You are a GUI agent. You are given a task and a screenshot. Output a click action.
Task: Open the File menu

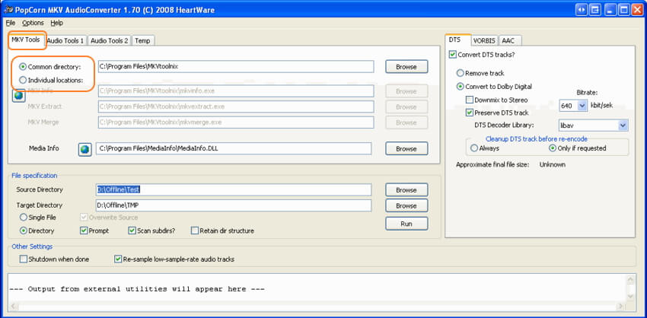11,23
